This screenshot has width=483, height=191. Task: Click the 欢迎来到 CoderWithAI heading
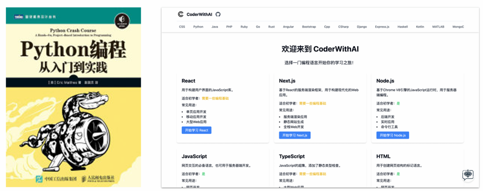[320, 49]
